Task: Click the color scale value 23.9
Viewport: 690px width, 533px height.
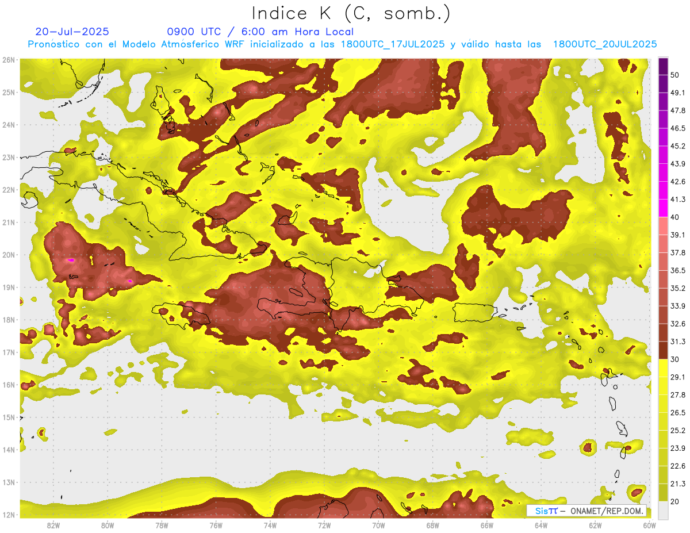Action: coord(678,448)
